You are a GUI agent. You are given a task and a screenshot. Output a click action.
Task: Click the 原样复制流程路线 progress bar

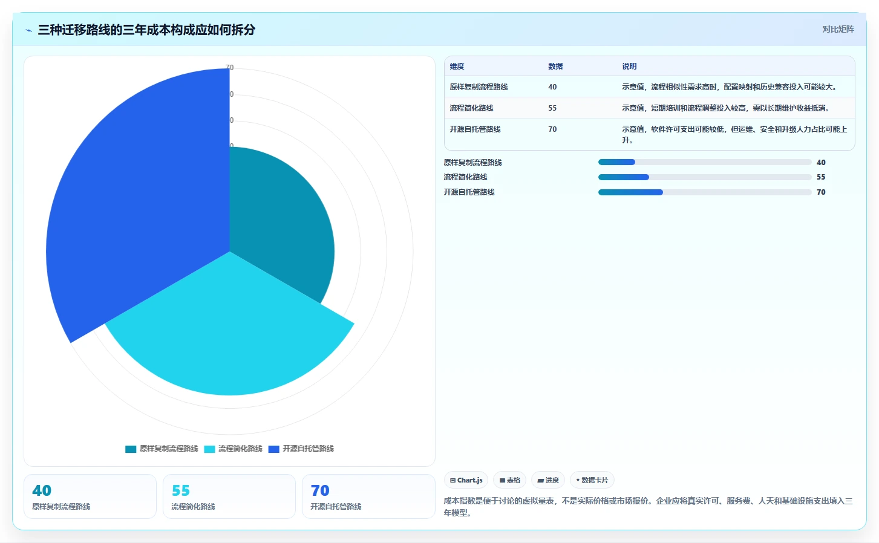pos(705,162)
